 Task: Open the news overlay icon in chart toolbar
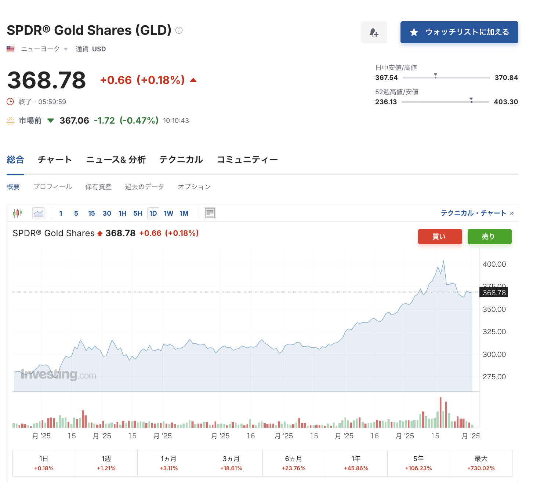click(x=210, y=213)
